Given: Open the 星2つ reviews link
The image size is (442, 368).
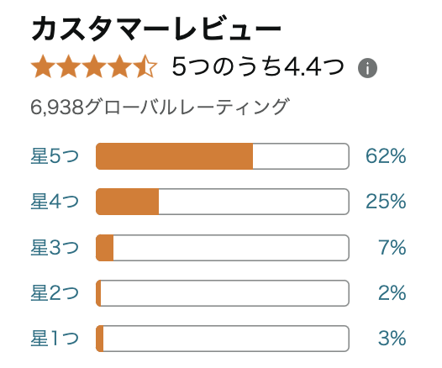Looking at the screenshot, I should click(x=55, y=292).
